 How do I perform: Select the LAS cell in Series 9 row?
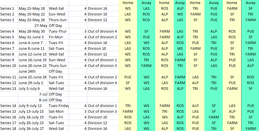250,60
